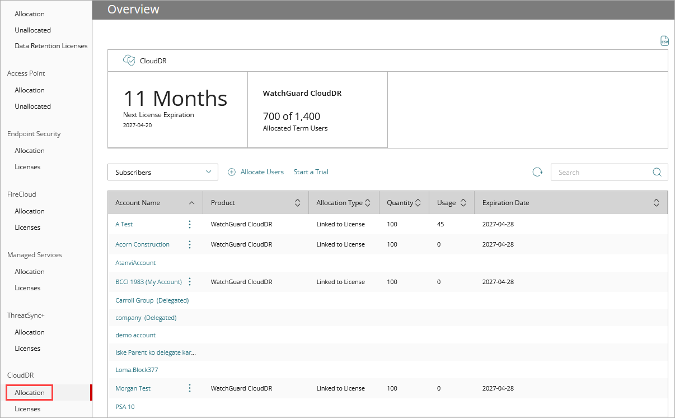Select Allocation under ThreatSync+
This screenshot has width=675, height=418.
[30, 332]
